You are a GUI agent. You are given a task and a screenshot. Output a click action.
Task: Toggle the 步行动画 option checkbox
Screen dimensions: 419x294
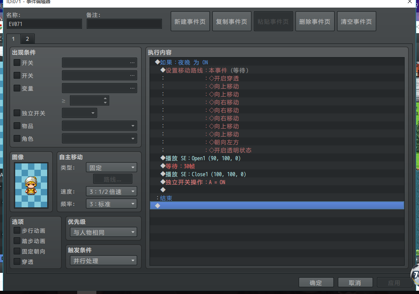(17, 230)
